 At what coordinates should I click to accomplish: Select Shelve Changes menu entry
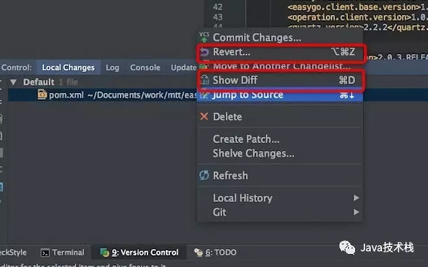[x=253, y=153]
